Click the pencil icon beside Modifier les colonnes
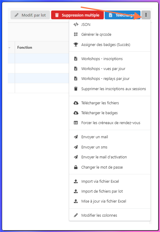160x232 pixels. click(76, 215)
